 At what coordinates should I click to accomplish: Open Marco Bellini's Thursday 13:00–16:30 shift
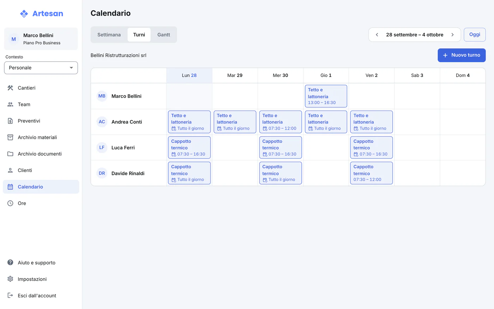point(326,96)
